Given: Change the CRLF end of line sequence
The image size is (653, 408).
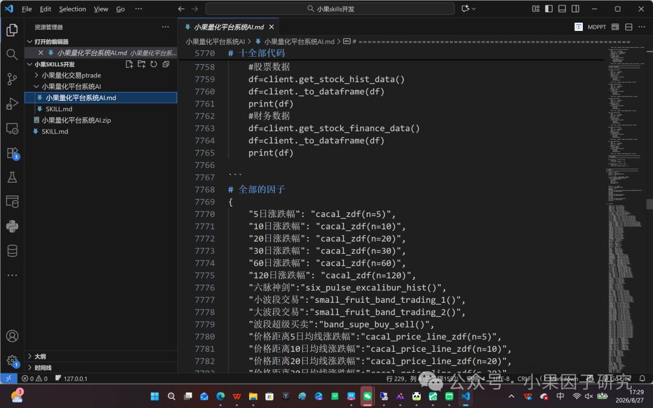Looking at the screenshot, I should click(x=524, y=378).
